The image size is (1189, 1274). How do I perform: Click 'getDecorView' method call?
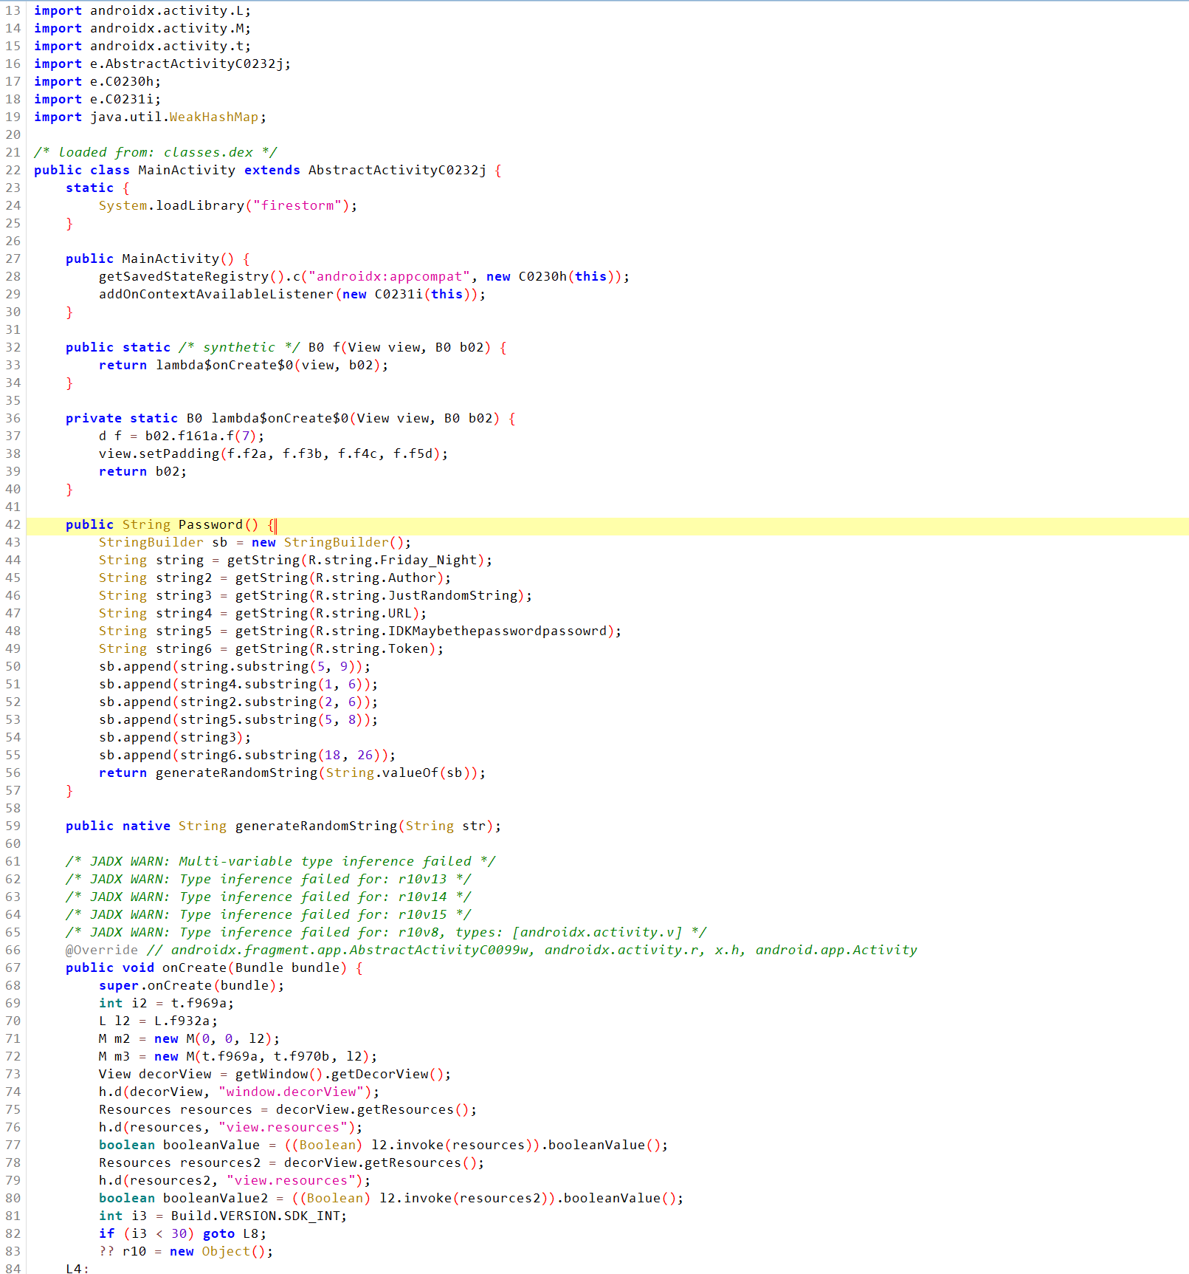379,1074
